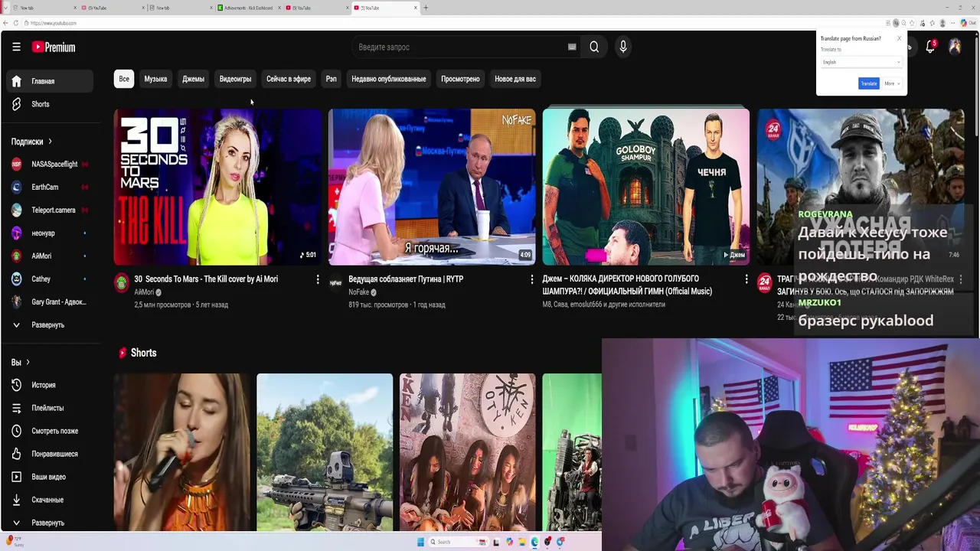Play the 30 Seconds To Mars thumbnail
Image resolution: width=980 pixels, height=551 pixels.
point(218,187)
